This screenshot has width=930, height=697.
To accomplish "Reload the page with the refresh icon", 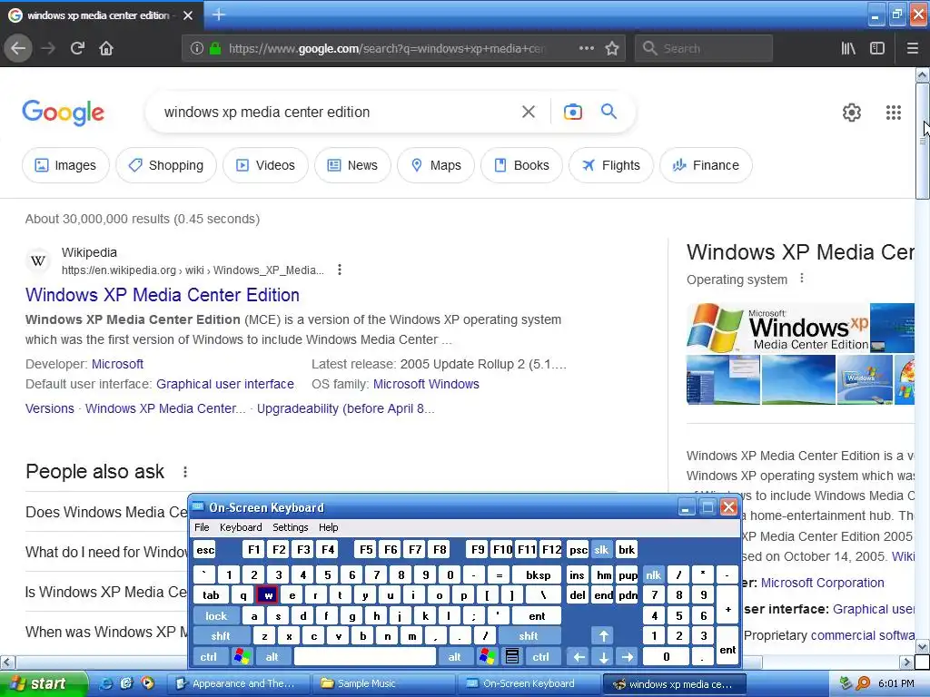I will (x=77, y=48).
